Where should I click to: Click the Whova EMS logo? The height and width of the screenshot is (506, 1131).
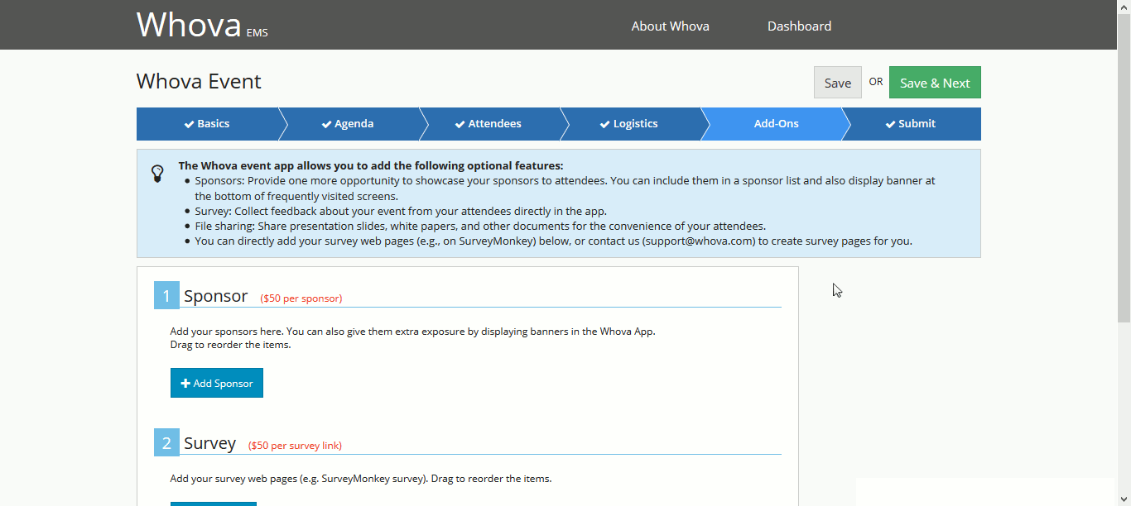pos(201,26)
